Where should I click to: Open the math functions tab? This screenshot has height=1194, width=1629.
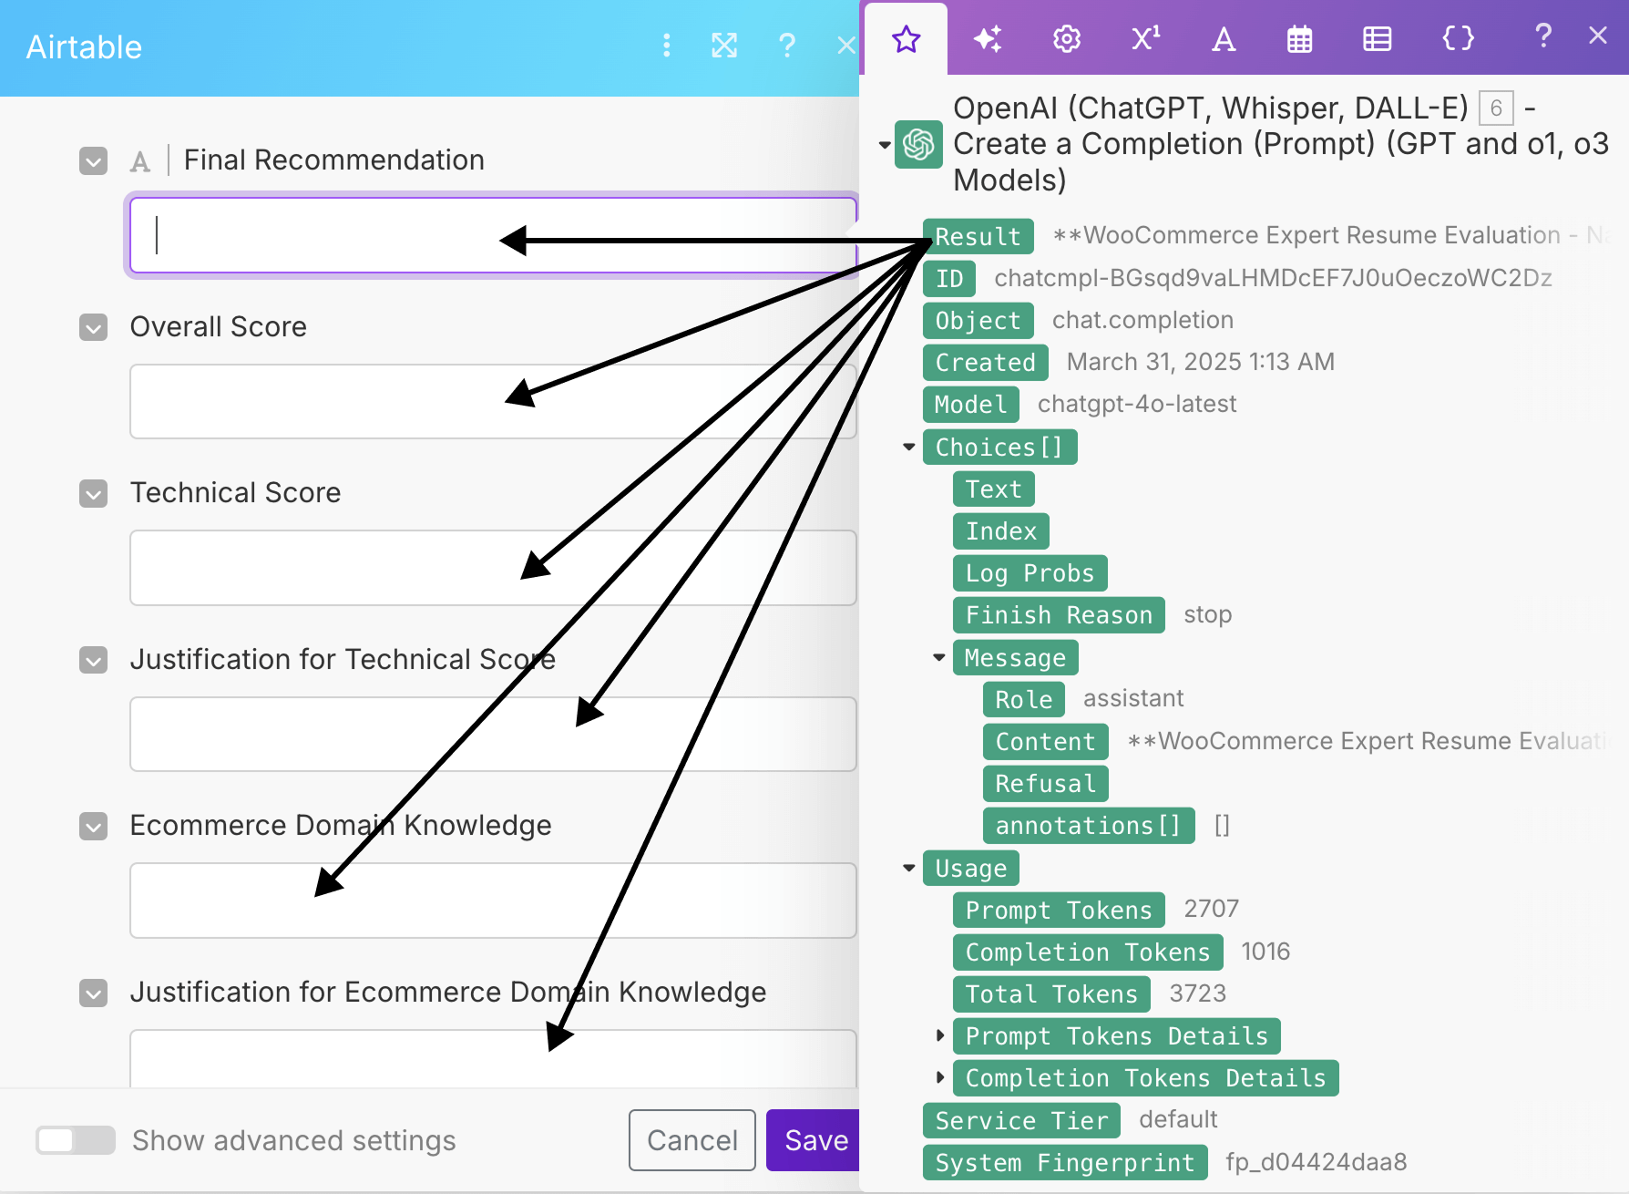1145,39
